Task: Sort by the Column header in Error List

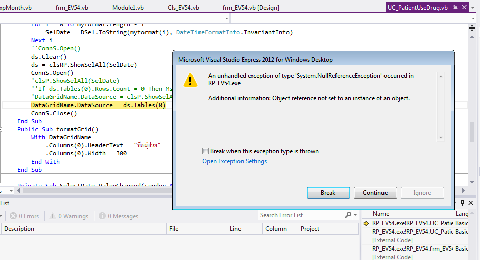Action: (280, 229)
